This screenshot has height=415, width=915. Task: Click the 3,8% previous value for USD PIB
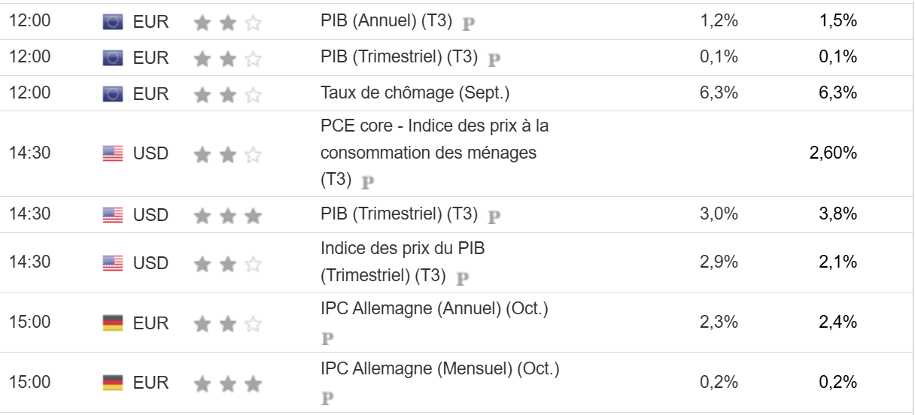click(x=838, y=214)
